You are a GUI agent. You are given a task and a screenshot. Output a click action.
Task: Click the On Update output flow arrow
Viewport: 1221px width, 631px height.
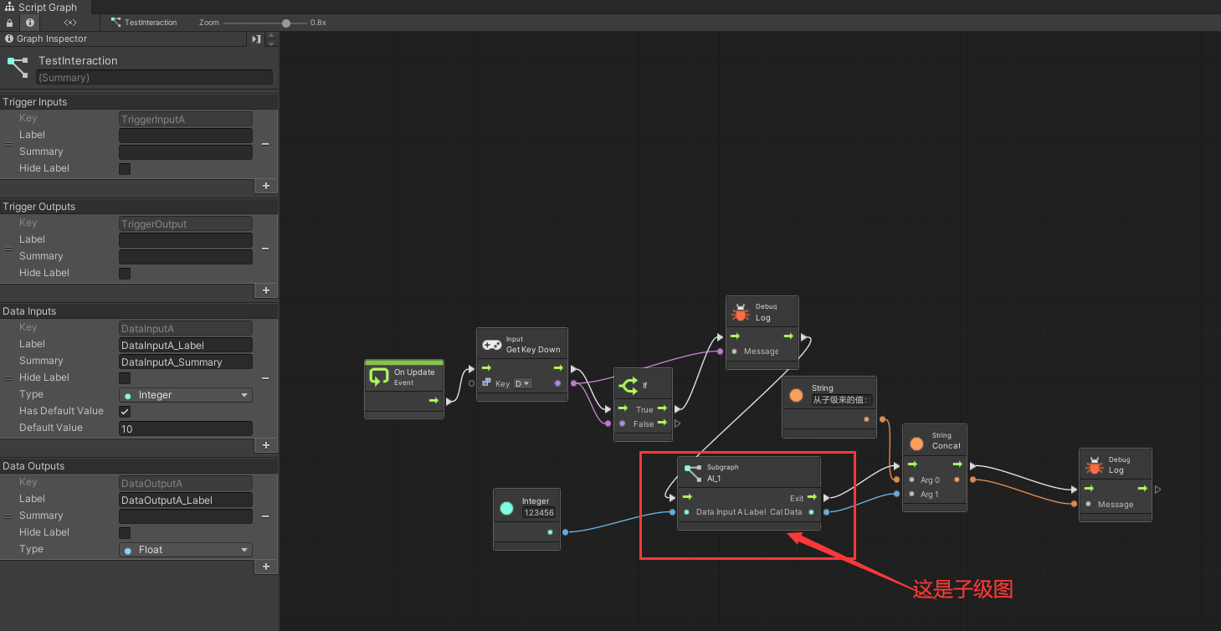coord(434,401)
